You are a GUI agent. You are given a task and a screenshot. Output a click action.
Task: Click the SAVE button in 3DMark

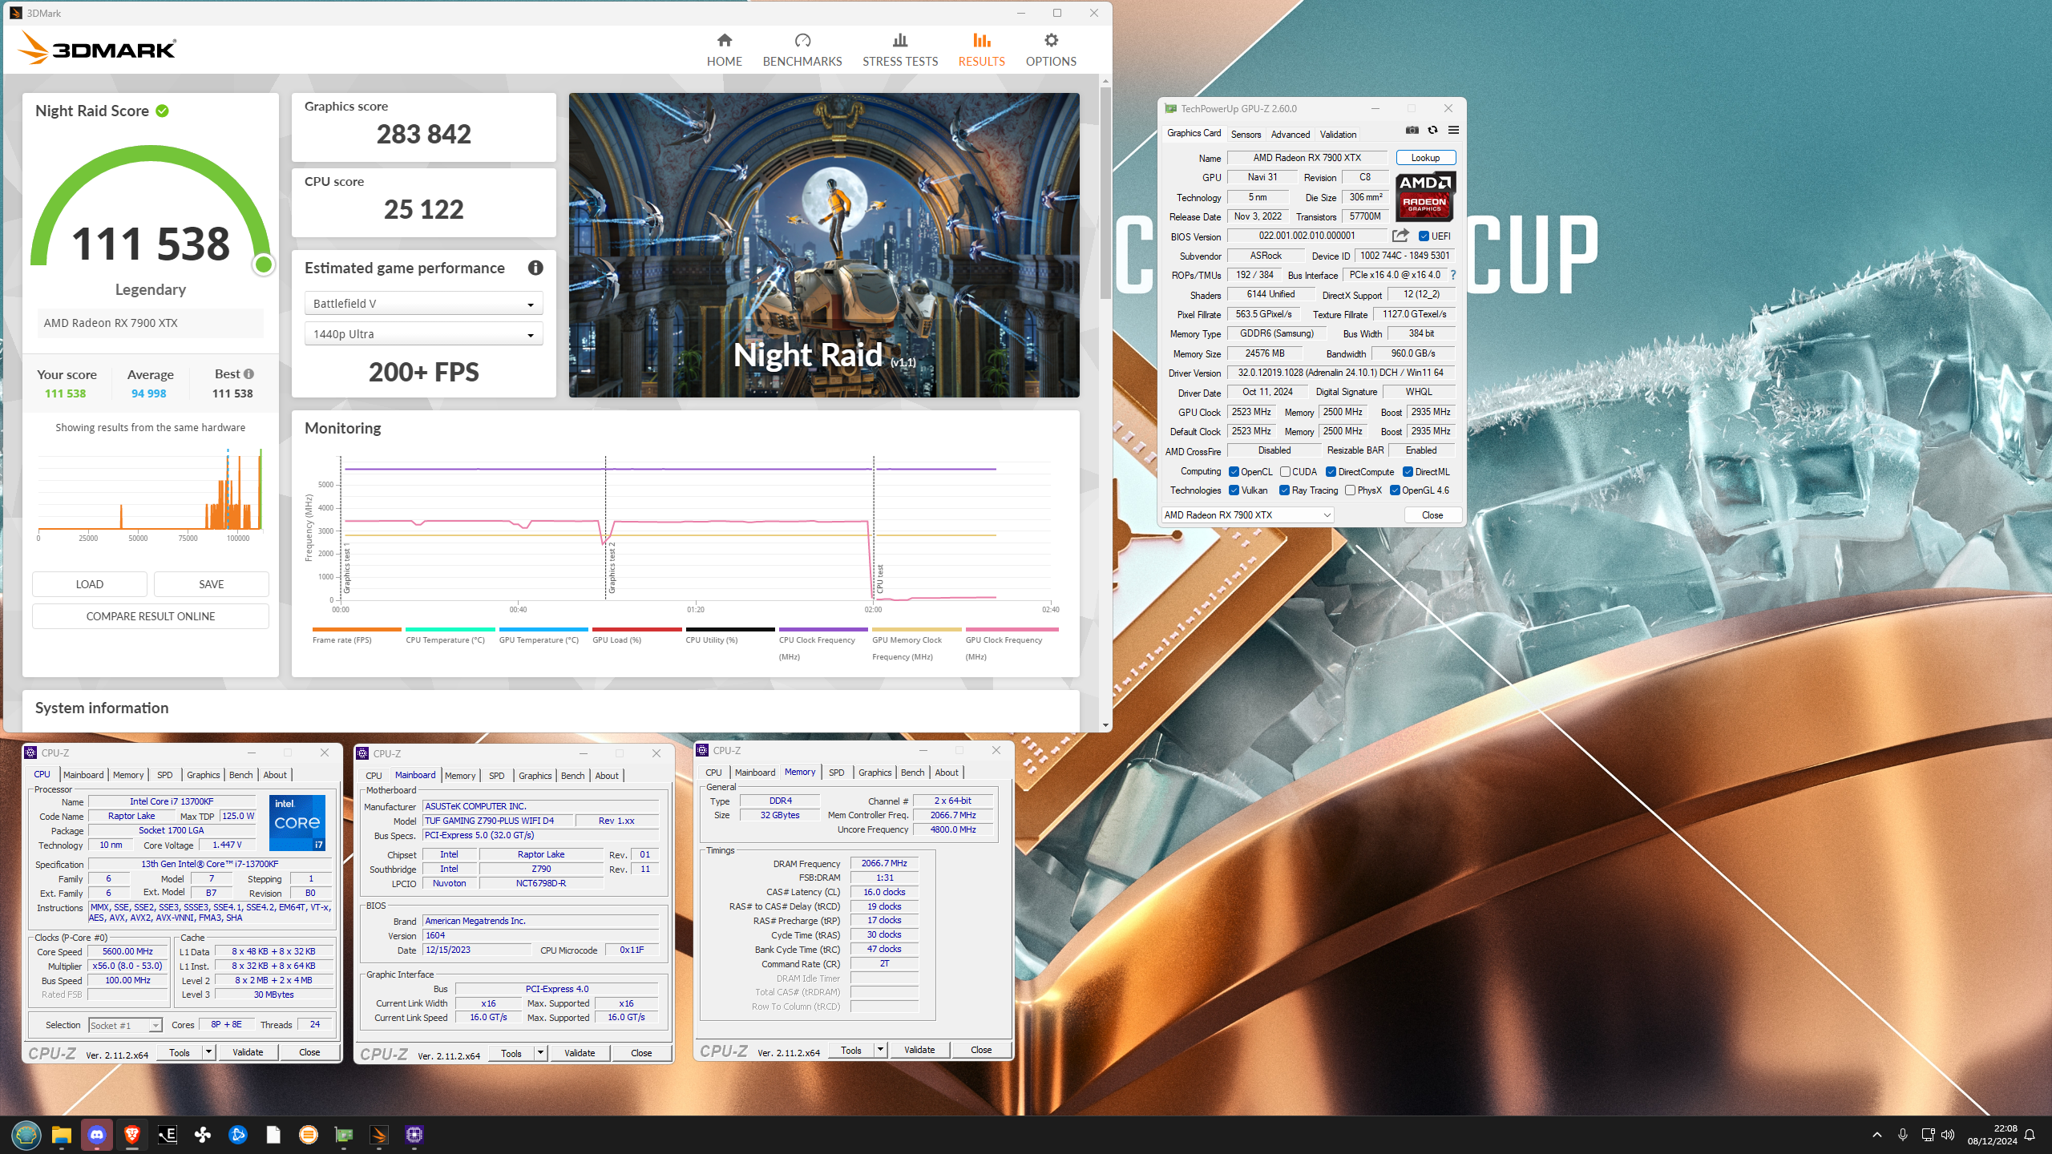[x=212, y=584]
